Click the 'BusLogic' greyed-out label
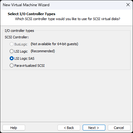 pyautogui.click(x=21, y=44)
